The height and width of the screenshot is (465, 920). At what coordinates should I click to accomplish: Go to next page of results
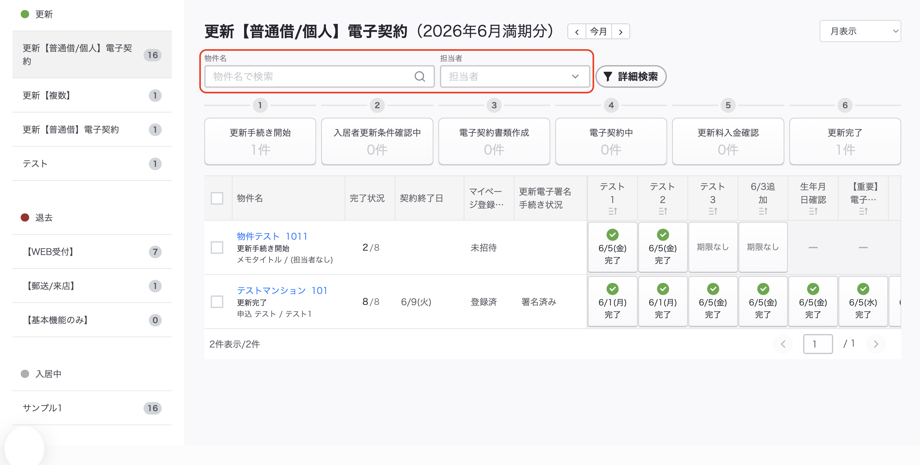876,344
